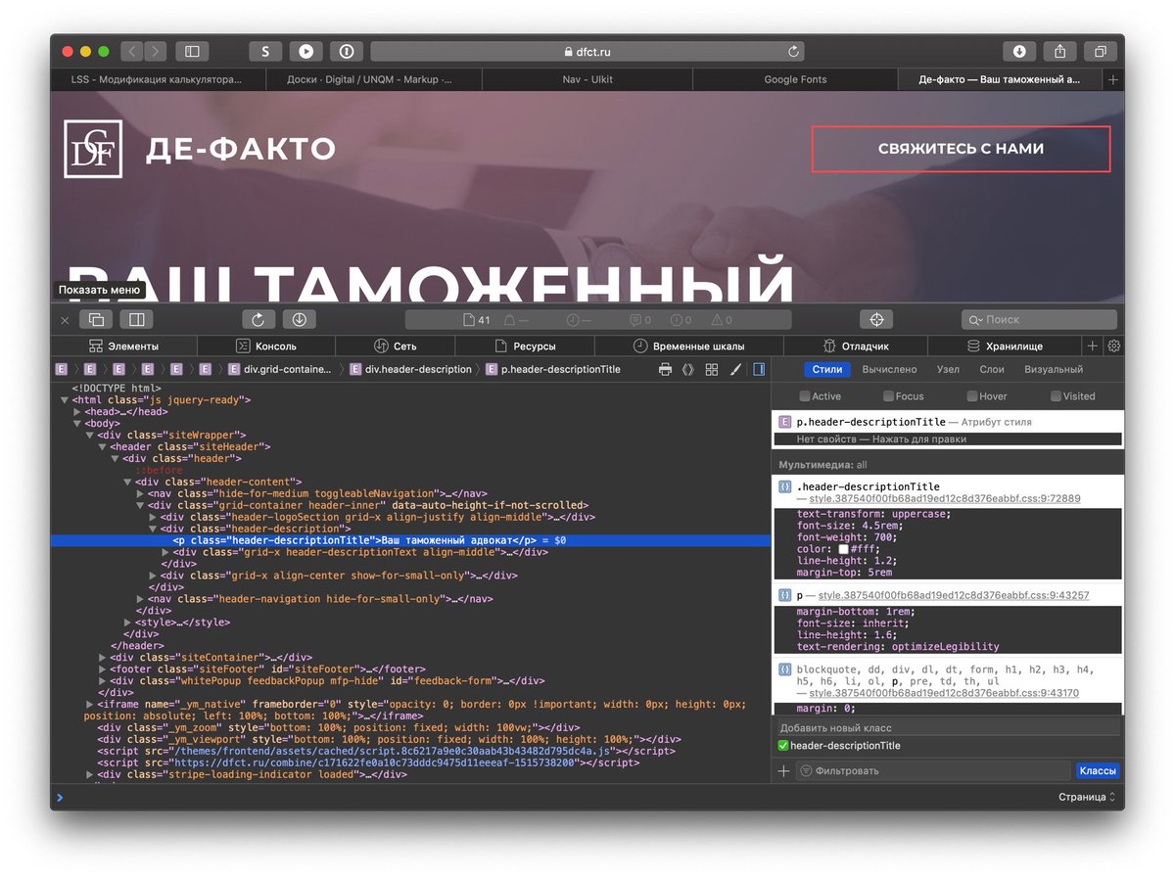Viewport: 1175px width, 877px height.
Task: Select div.header-description breadcrumb
Action: [409, 370]
